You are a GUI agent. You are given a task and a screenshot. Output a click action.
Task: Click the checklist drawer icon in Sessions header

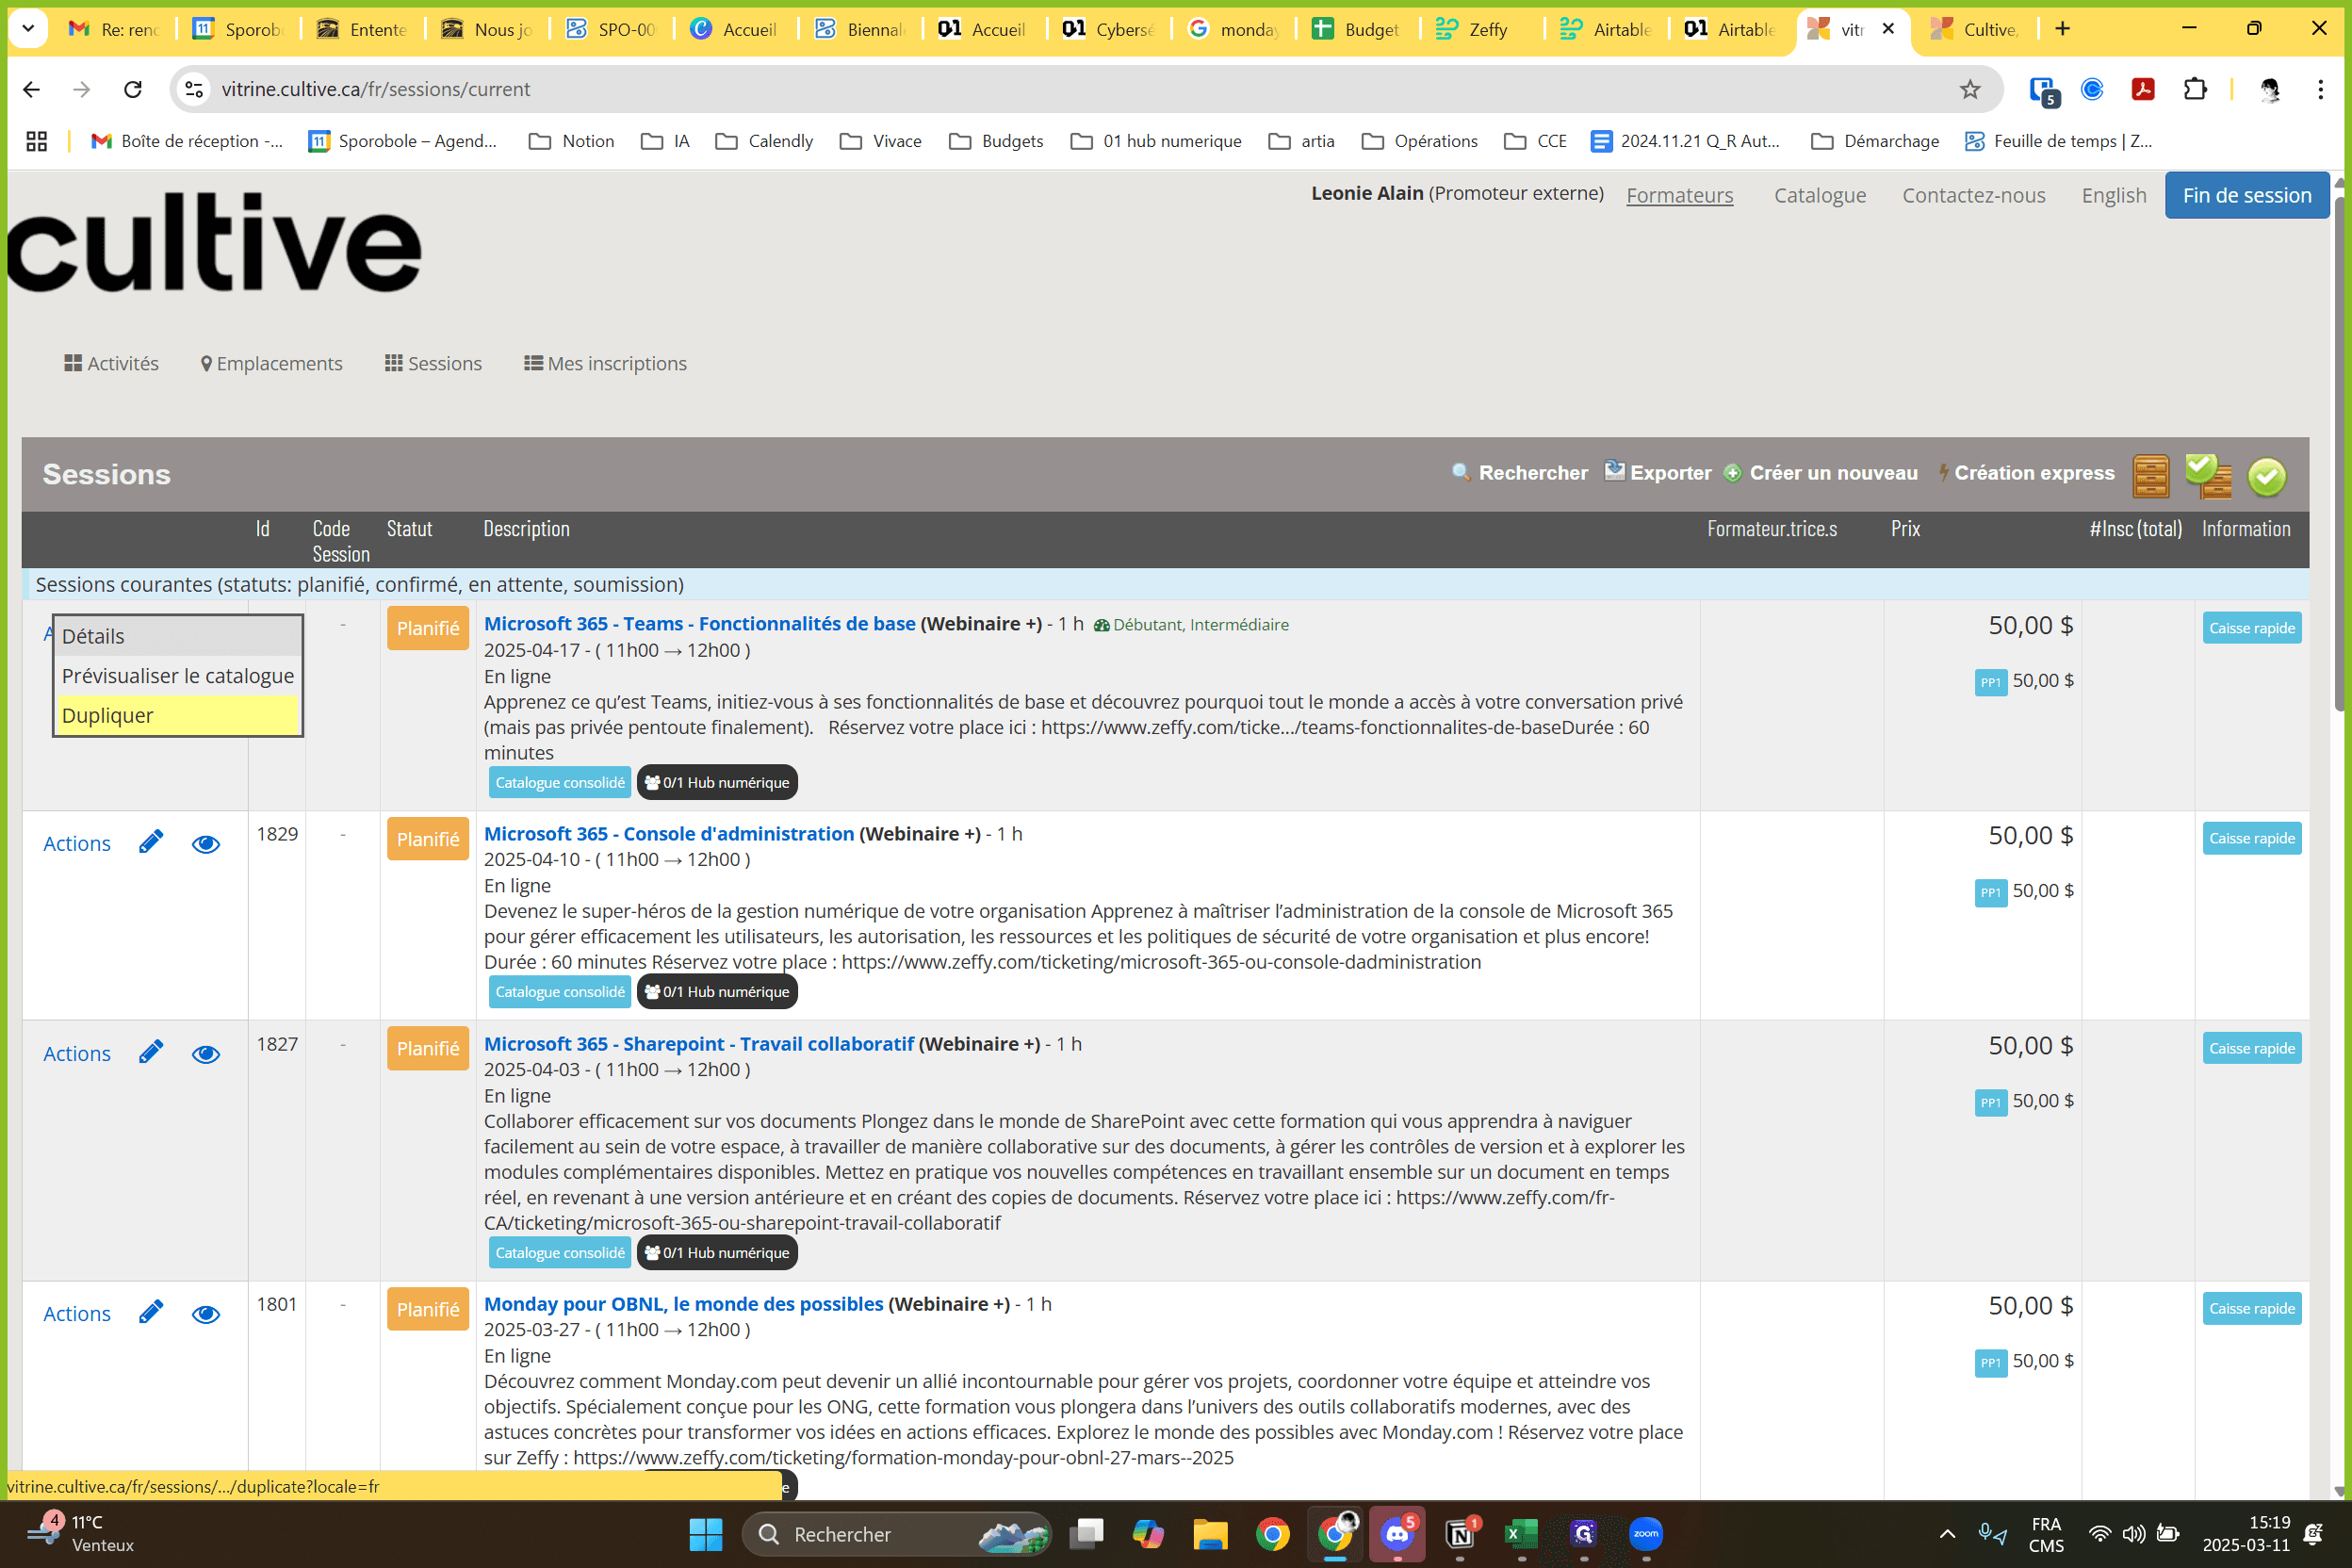pyautogui.click(x=2208, y=475)
